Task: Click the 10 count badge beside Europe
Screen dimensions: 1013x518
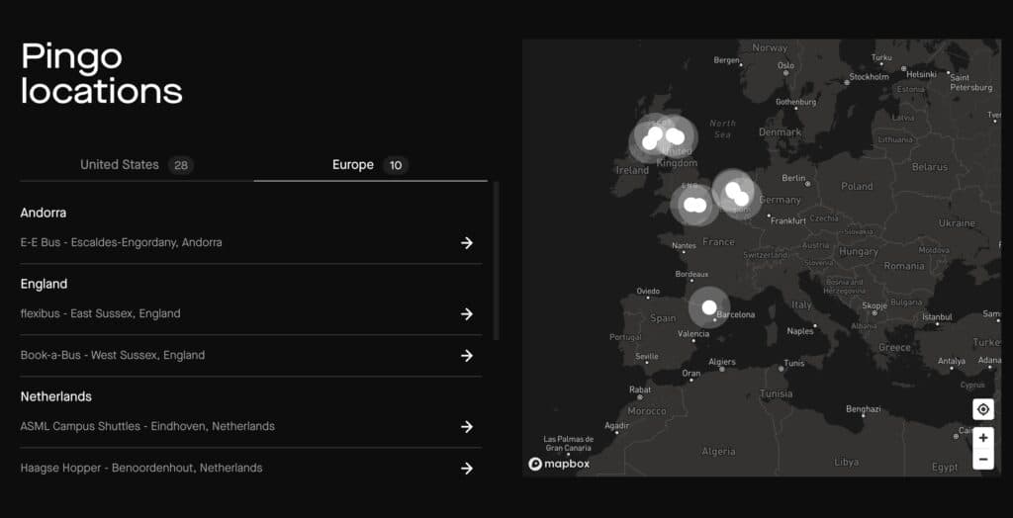Action: (396, 165)
